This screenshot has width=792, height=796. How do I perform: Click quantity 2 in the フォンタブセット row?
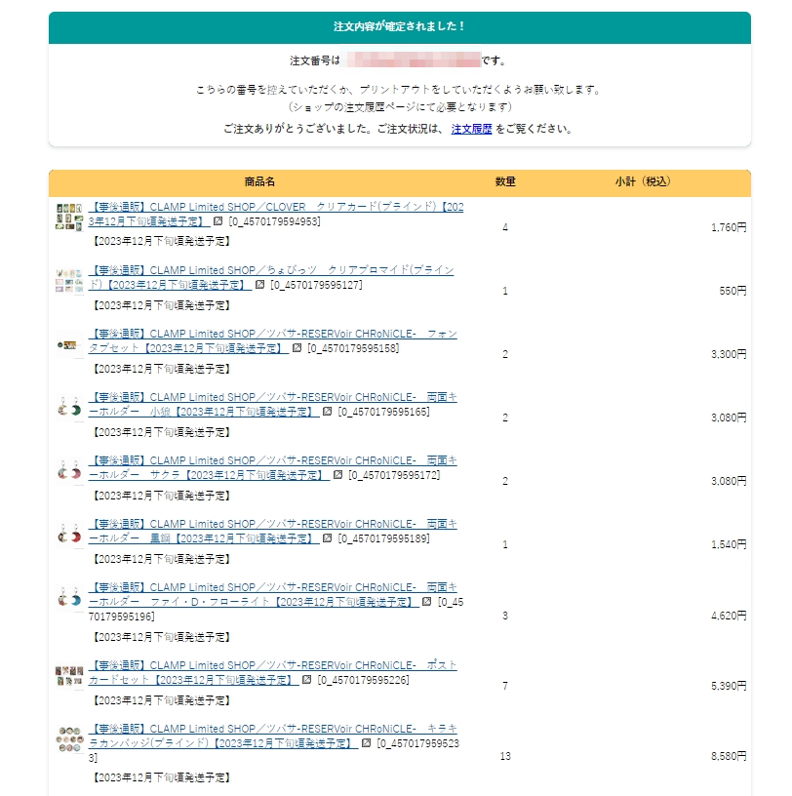pos(505,354)
